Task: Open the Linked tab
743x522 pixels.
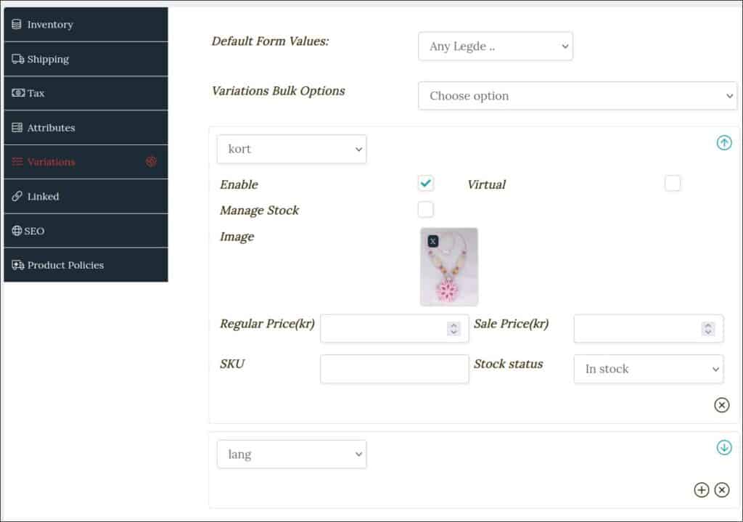Action: click(x=86, y=196)
